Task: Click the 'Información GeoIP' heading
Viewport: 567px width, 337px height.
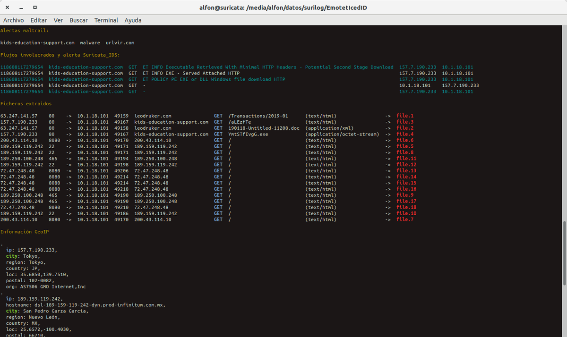Action: pos(25,232)
